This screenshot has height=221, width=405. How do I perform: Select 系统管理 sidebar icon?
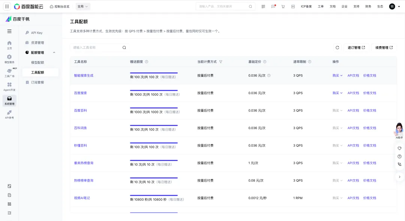click(9, 101)
